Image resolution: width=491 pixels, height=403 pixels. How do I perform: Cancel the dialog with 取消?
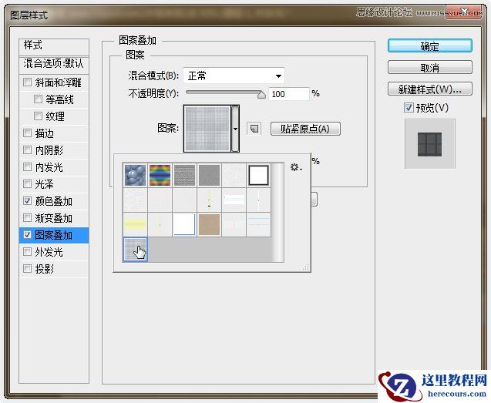pos(429,67)
